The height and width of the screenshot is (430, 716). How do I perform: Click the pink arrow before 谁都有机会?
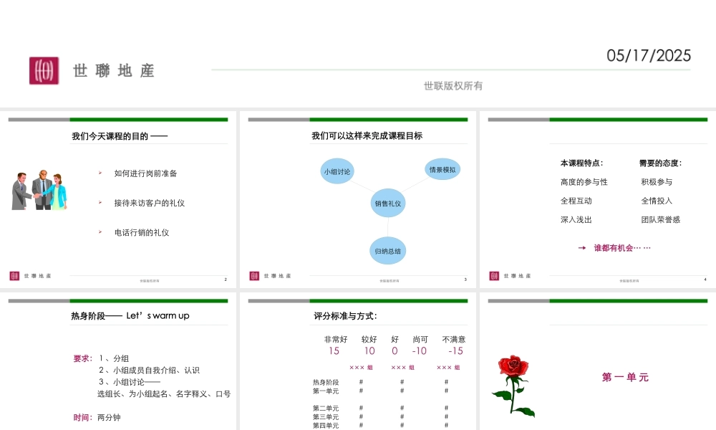[581, 248]
